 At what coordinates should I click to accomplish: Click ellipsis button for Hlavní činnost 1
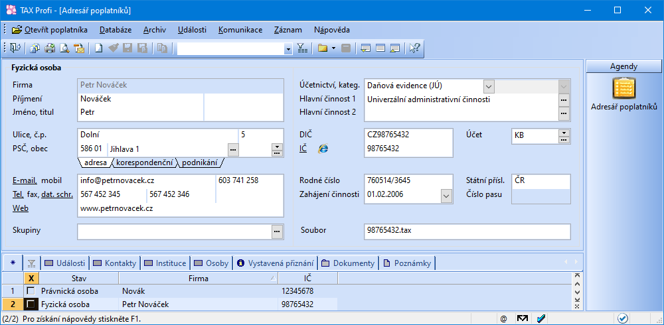click(x=564, y=100)
